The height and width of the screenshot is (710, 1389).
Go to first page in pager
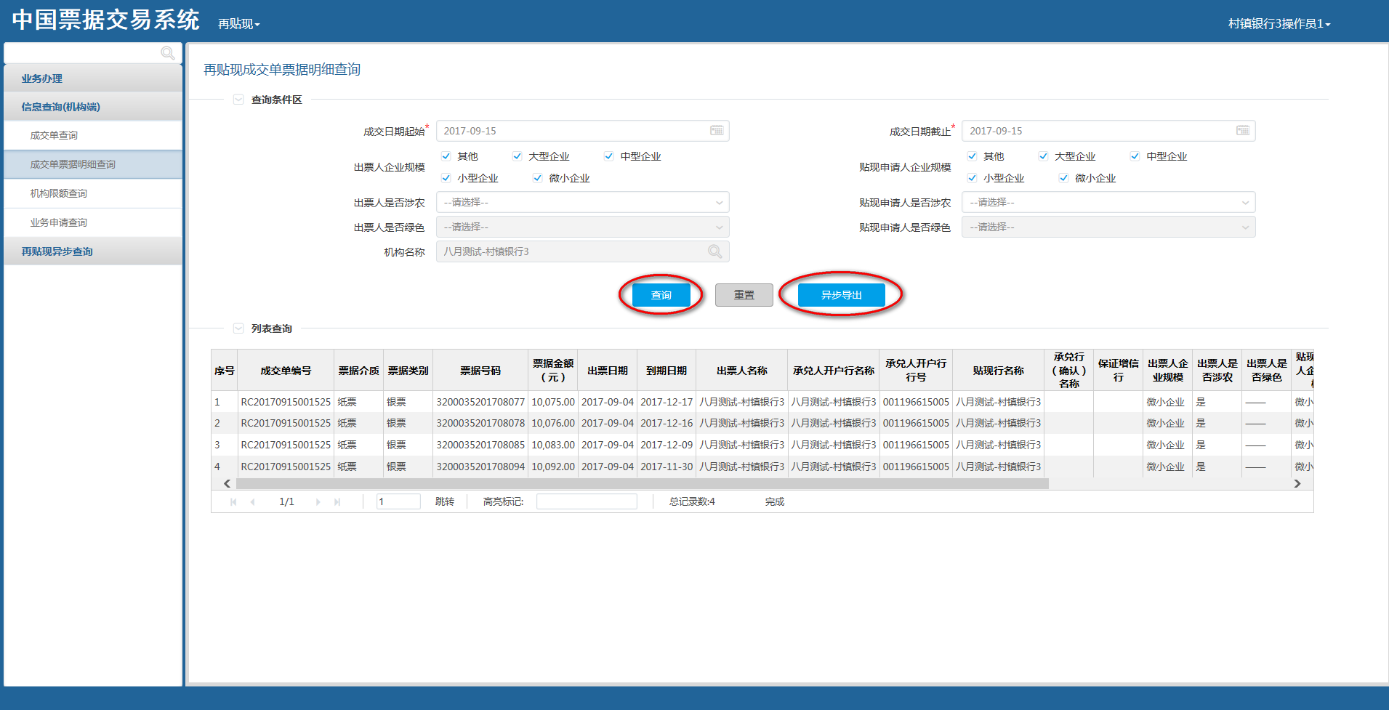click(x=233, y=502)
